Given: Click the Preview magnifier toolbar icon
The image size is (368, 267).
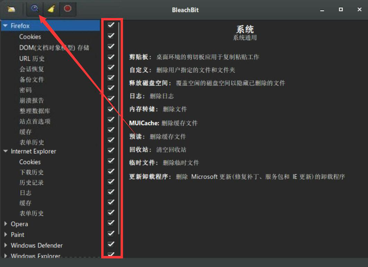Looking at the screenshot, I should tap(35, 9).
